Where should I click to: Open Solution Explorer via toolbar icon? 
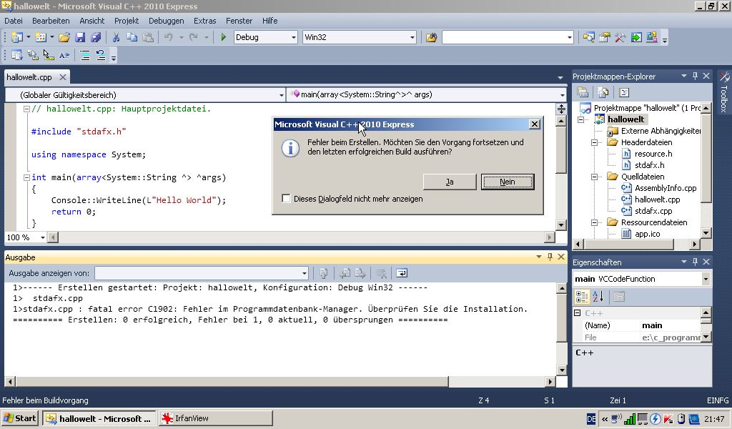589,37
